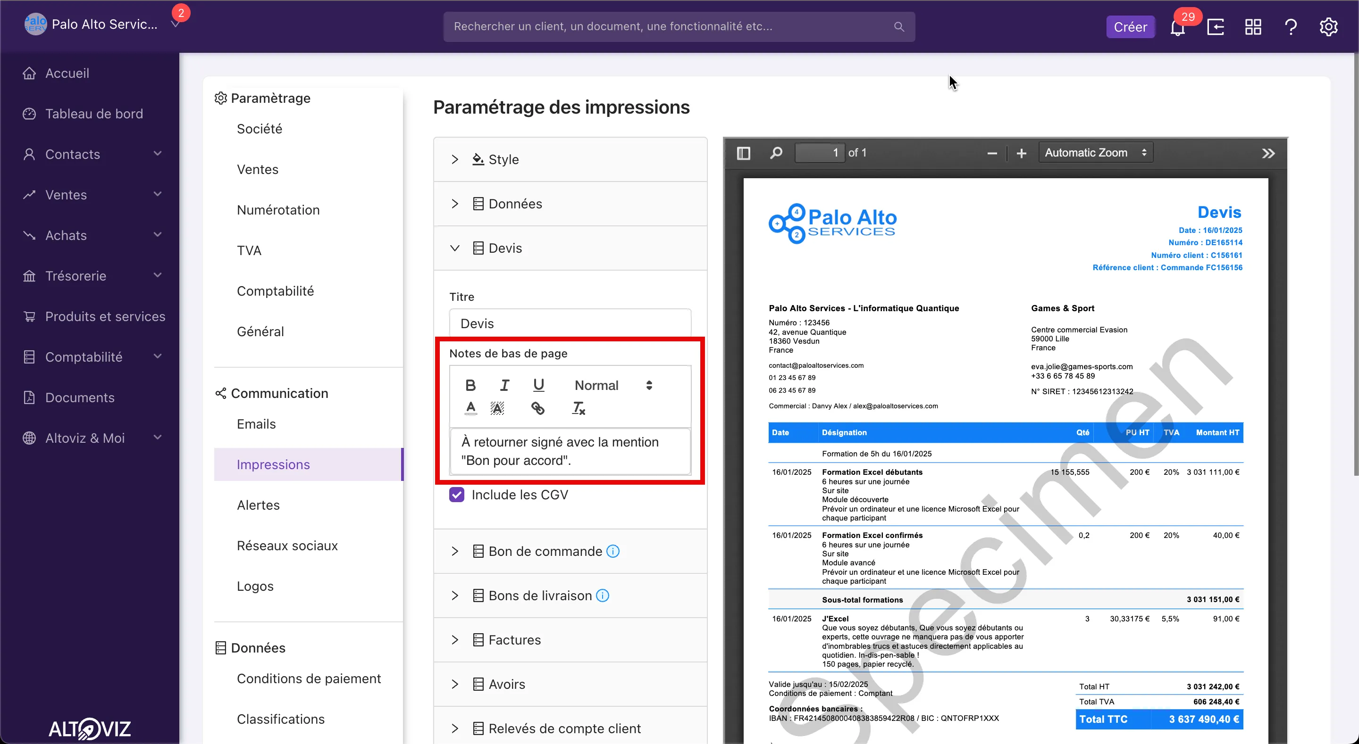Toggle underline in footer notes editor
The image size is (1359, 744).
(538, 386)
